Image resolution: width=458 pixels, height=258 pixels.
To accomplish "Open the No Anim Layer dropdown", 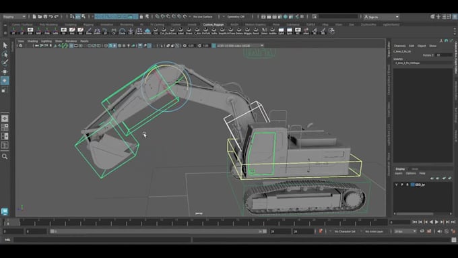I will [x=374, y=231].
